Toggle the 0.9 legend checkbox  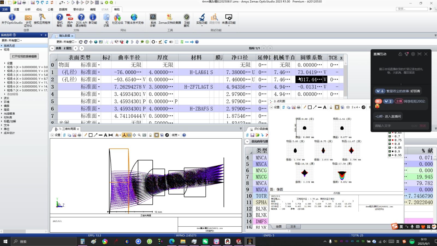coord(389,151)
